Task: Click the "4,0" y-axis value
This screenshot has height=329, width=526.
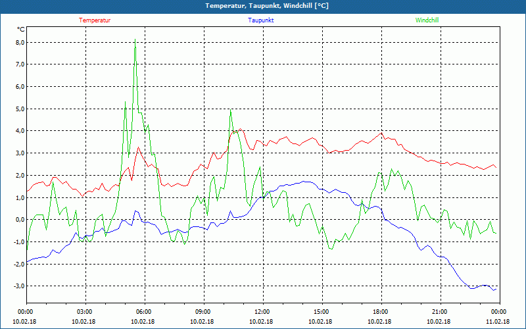Action: [x=20, y=130]
